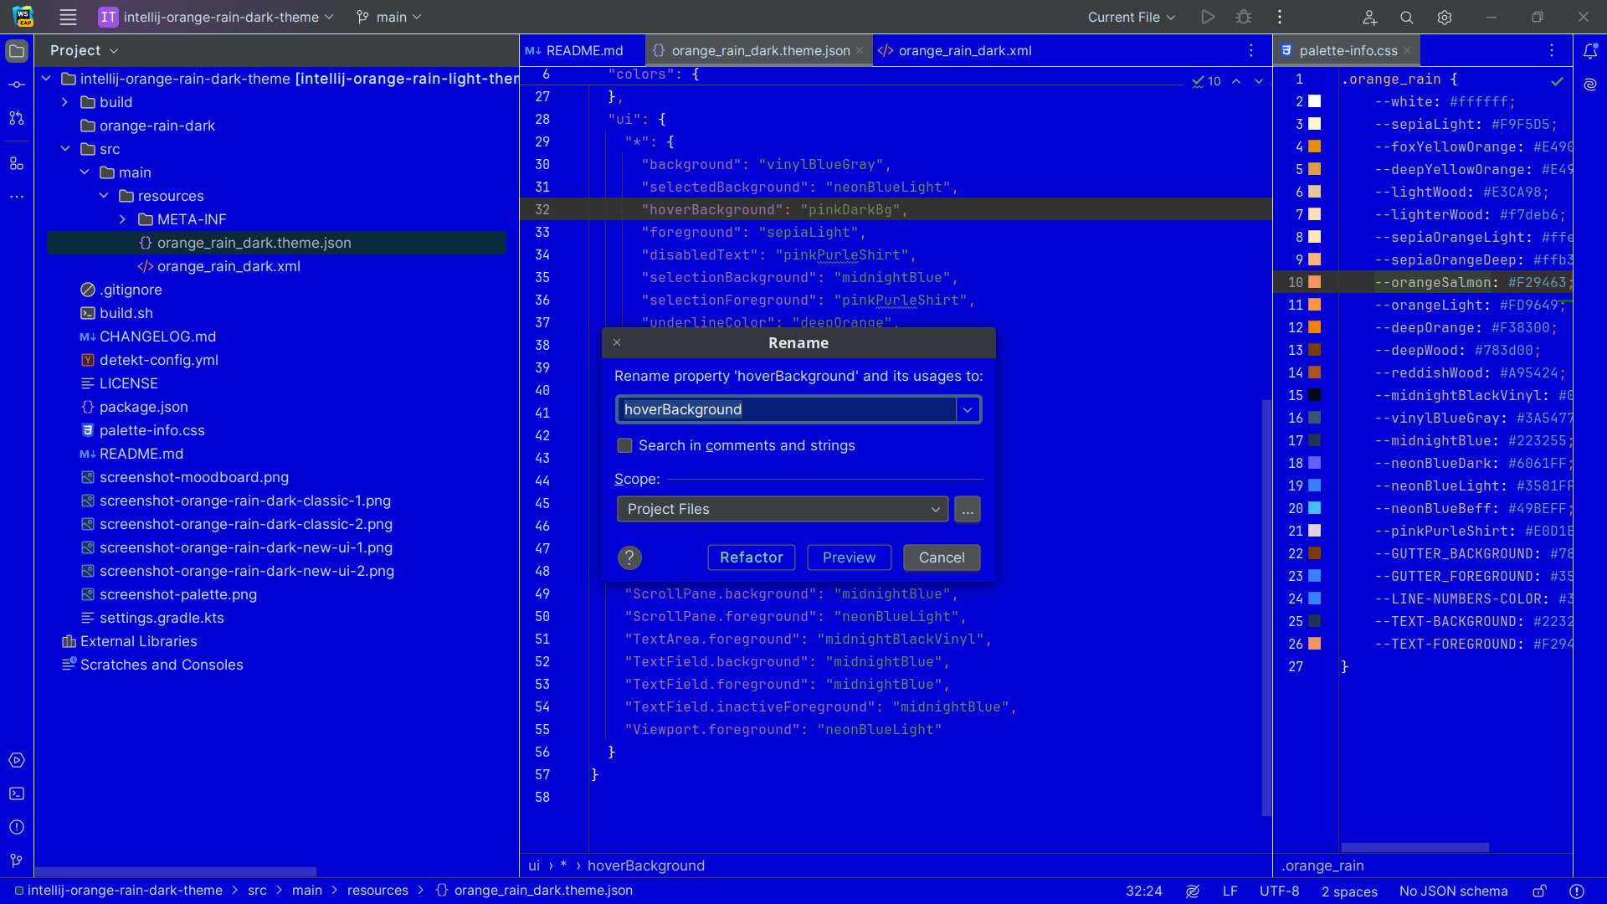Click the Search Everywhere magnifier icon
The image size is (1607, 904).
1407,18
